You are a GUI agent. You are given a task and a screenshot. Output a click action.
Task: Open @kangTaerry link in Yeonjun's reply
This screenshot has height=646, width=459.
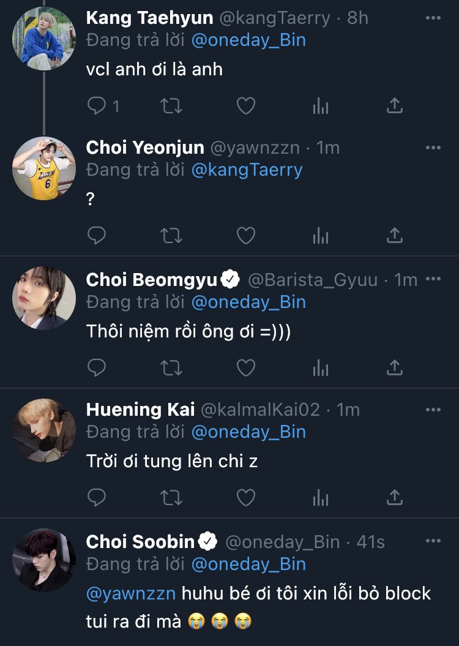pos(247,170)
